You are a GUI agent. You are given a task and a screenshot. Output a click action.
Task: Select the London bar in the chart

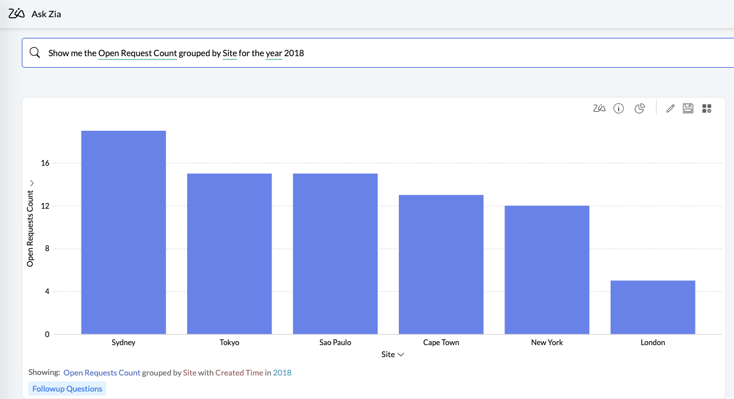pos(653,307)
